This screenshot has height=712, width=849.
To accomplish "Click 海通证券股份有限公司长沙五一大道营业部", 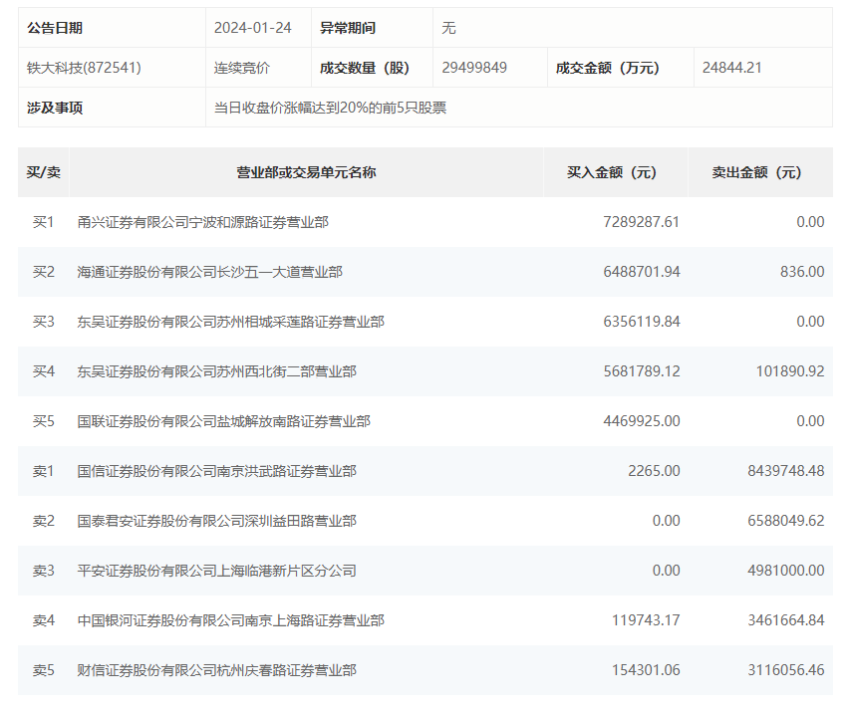I will click(x=209, y=272).
